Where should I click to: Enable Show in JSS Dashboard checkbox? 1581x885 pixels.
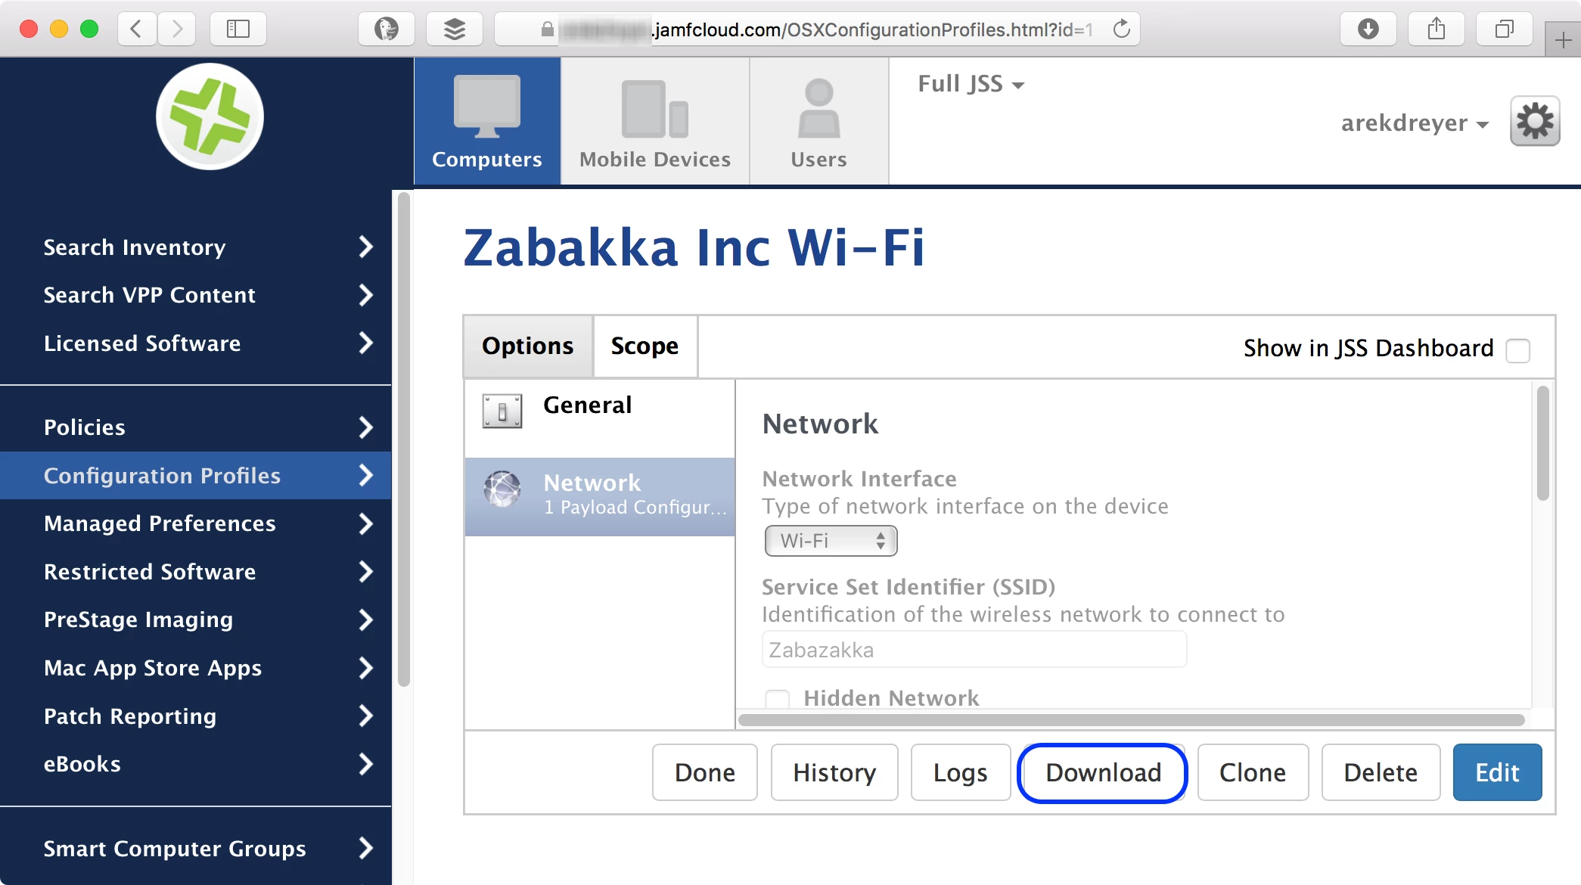[x=1517, y=350]
